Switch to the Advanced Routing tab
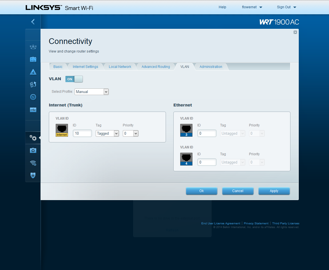 [156, 67]
